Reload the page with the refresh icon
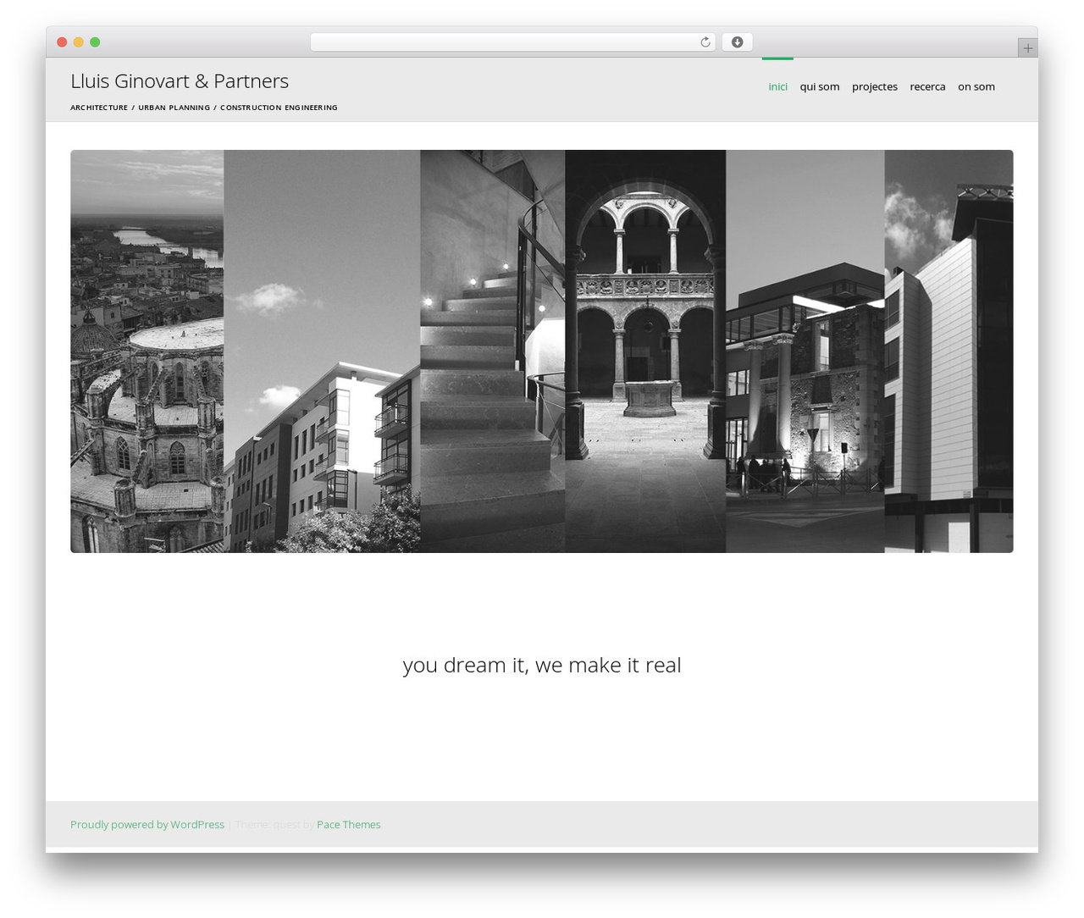The image size is (1084, 918). [x=705, y=42]
